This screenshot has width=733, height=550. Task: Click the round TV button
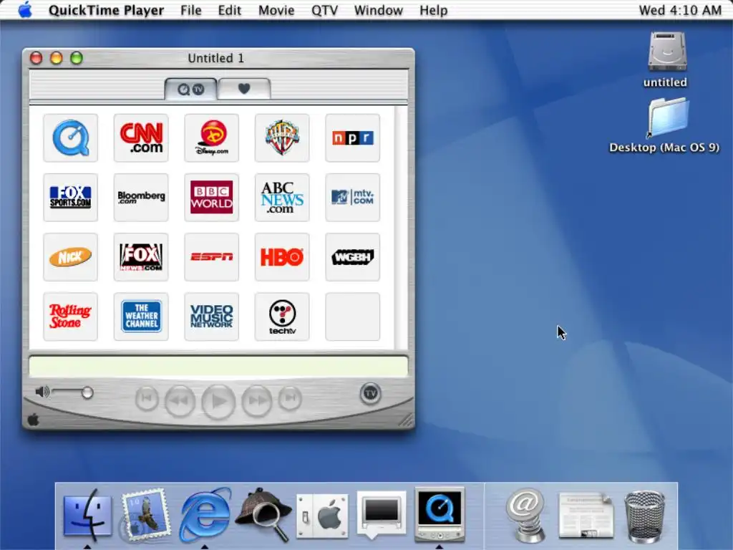[370, 393]
